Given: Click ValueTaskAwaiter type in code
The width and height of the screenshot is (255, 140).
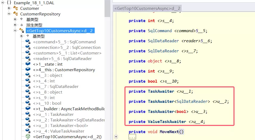Looking at the screenshot, I should click(x=167, y=122).
